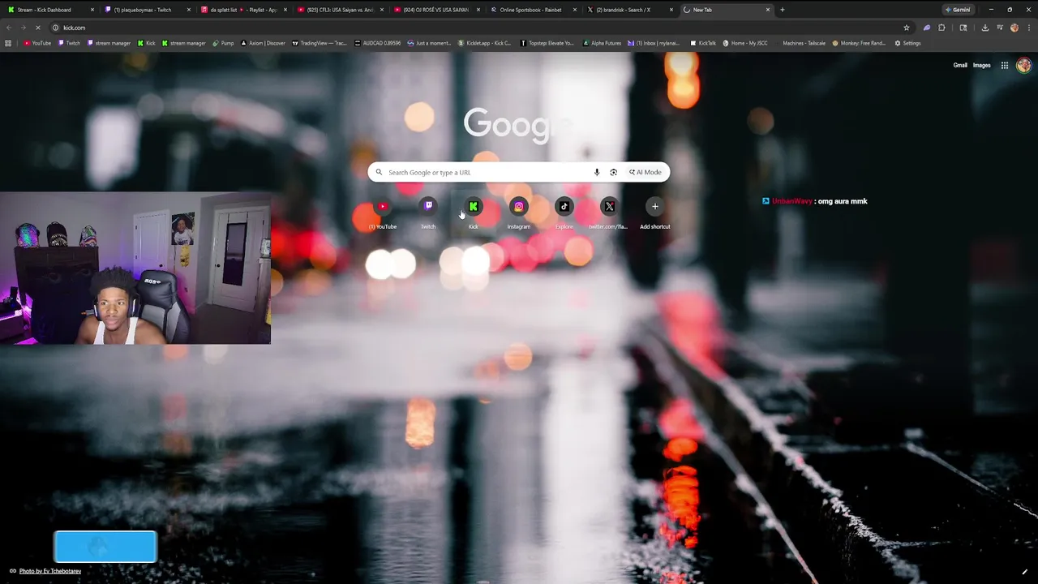
Task: Launch AI Mode in search box
Action: click(646, 172)
